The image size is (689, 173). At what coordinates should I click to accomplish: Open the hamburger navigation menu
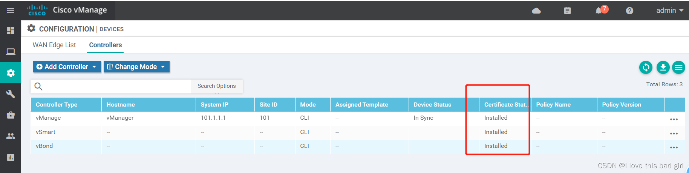[11, 11]
